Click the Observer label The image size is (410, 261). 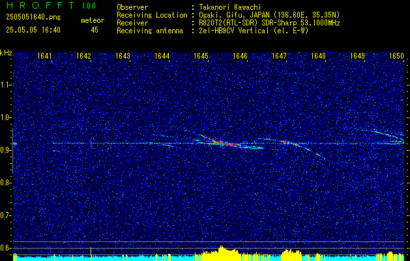(132, 7)
